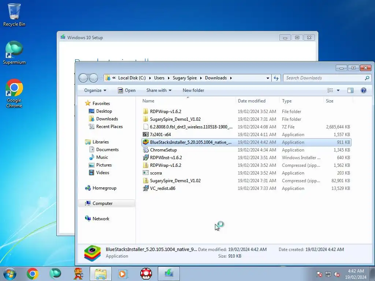Open the media player taskbar icon
The image size is (375, 281).
pos(123,274)
